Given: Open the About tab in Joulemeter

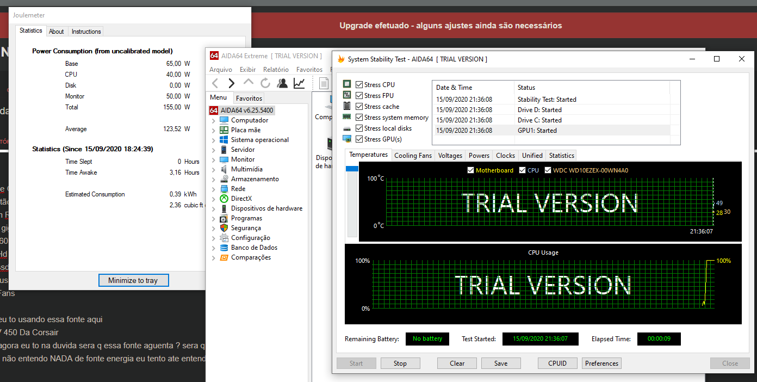Looking at the screenshot, I should click(x=57, y=32).
